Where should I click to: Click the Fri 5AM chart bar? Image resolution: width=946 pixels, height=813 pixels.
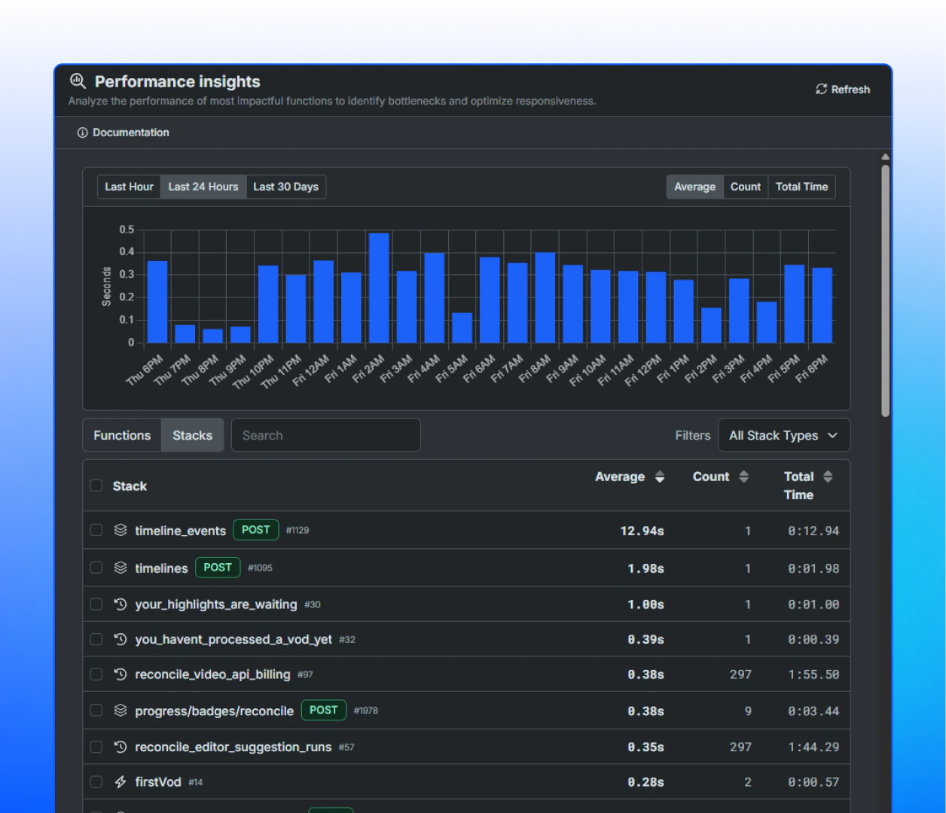pos(462,327)
